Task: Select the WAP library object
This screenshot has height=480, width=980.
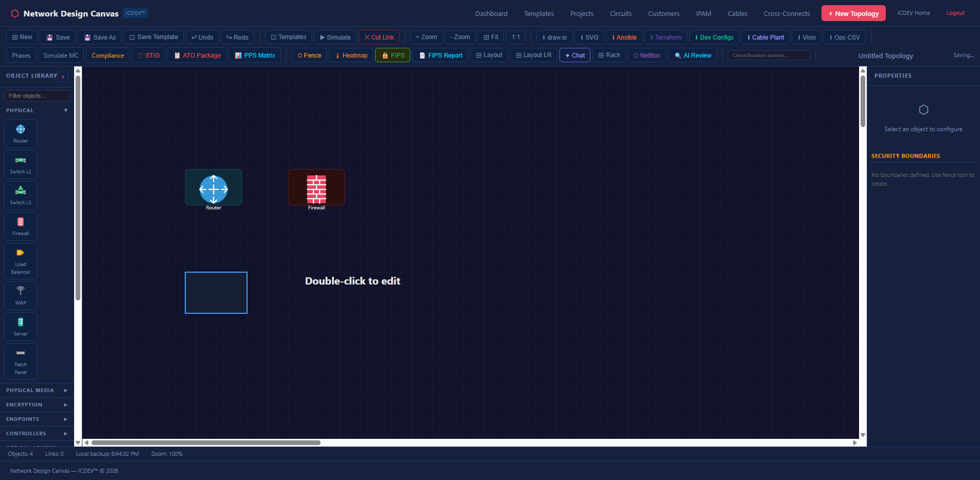Action: pos(21,296)
